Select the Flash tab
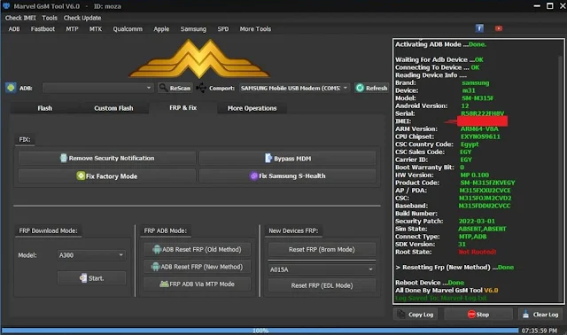This screenshot has width=567, height=335. [x=45, y=108]
